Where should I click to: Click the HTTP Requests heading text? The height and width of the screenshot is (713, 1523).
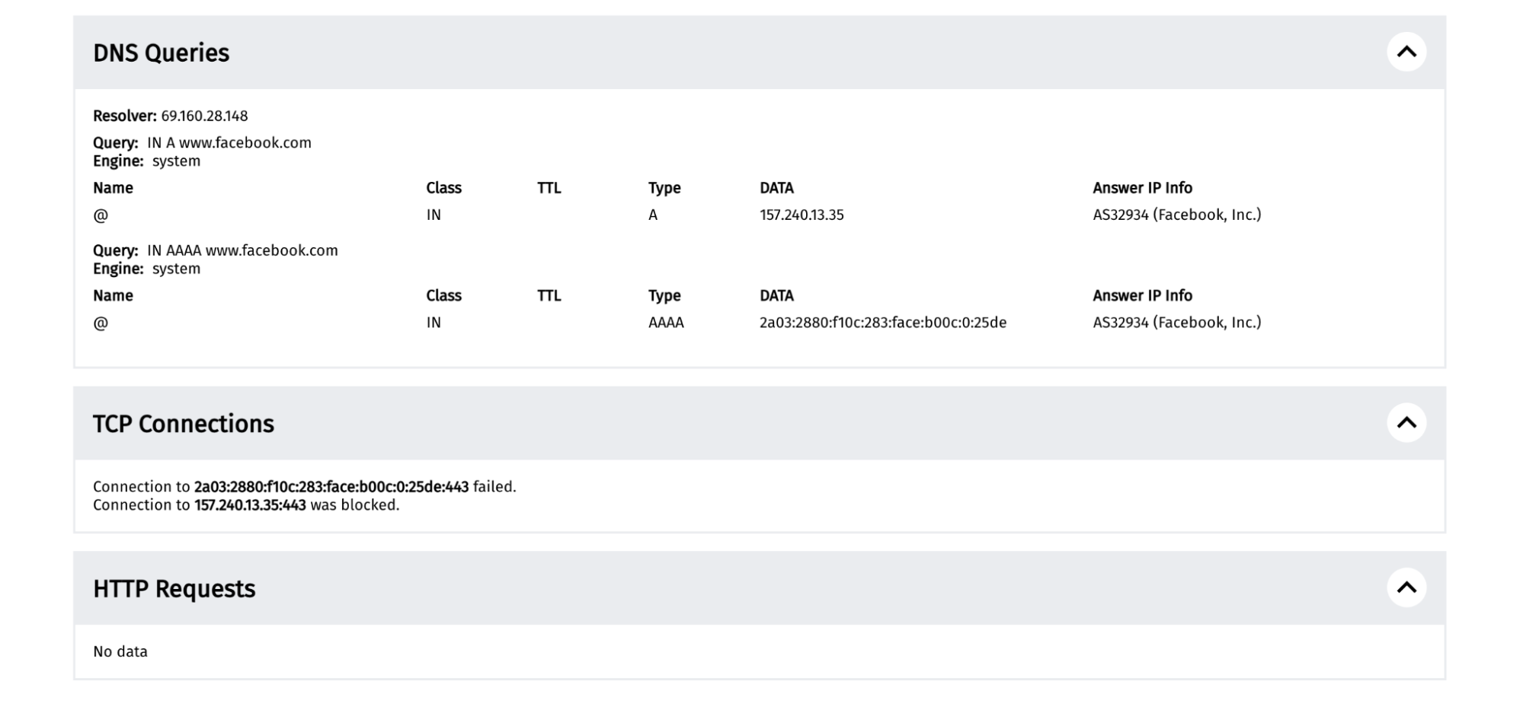point(174,589)
